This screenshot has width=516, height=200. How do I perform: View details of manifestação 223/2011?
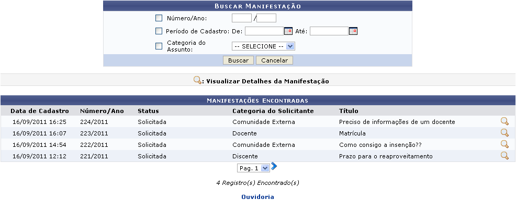[x=504, y=133]
